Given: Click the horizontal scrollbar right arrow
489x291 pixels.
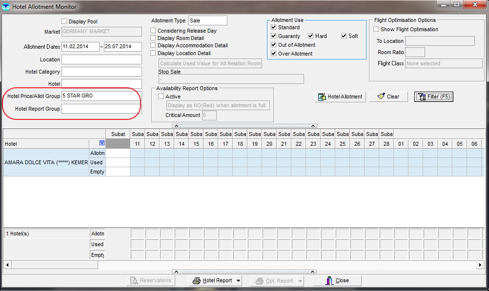Looking at the screenshot, I should pos(480,265).
